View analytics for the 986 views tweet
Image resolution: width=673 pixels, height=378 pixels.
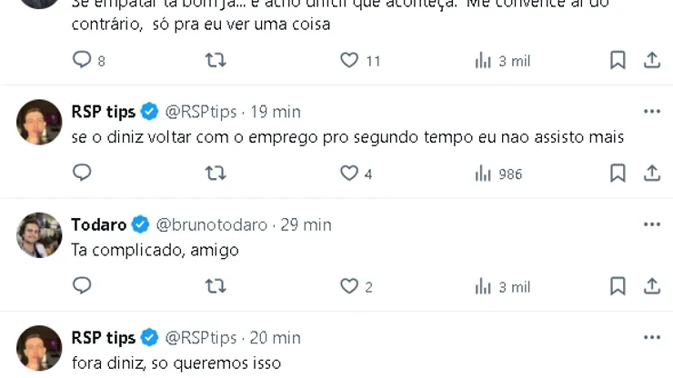coord(498,173)
